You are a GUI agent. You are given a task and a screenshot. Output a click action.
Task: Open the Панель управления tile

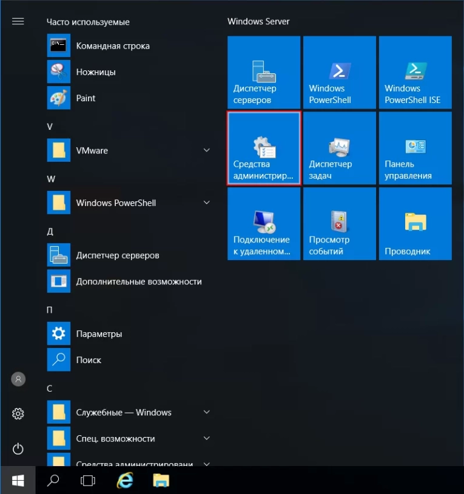tap(415, 148)
